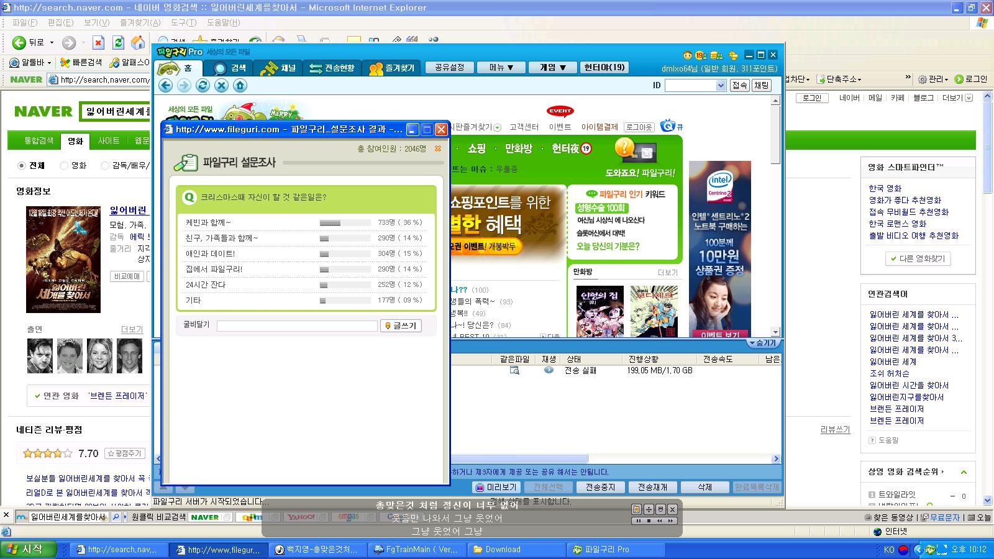Open the Start menu 시작
This screenshot has width=994, height=559.
(28, 549)
